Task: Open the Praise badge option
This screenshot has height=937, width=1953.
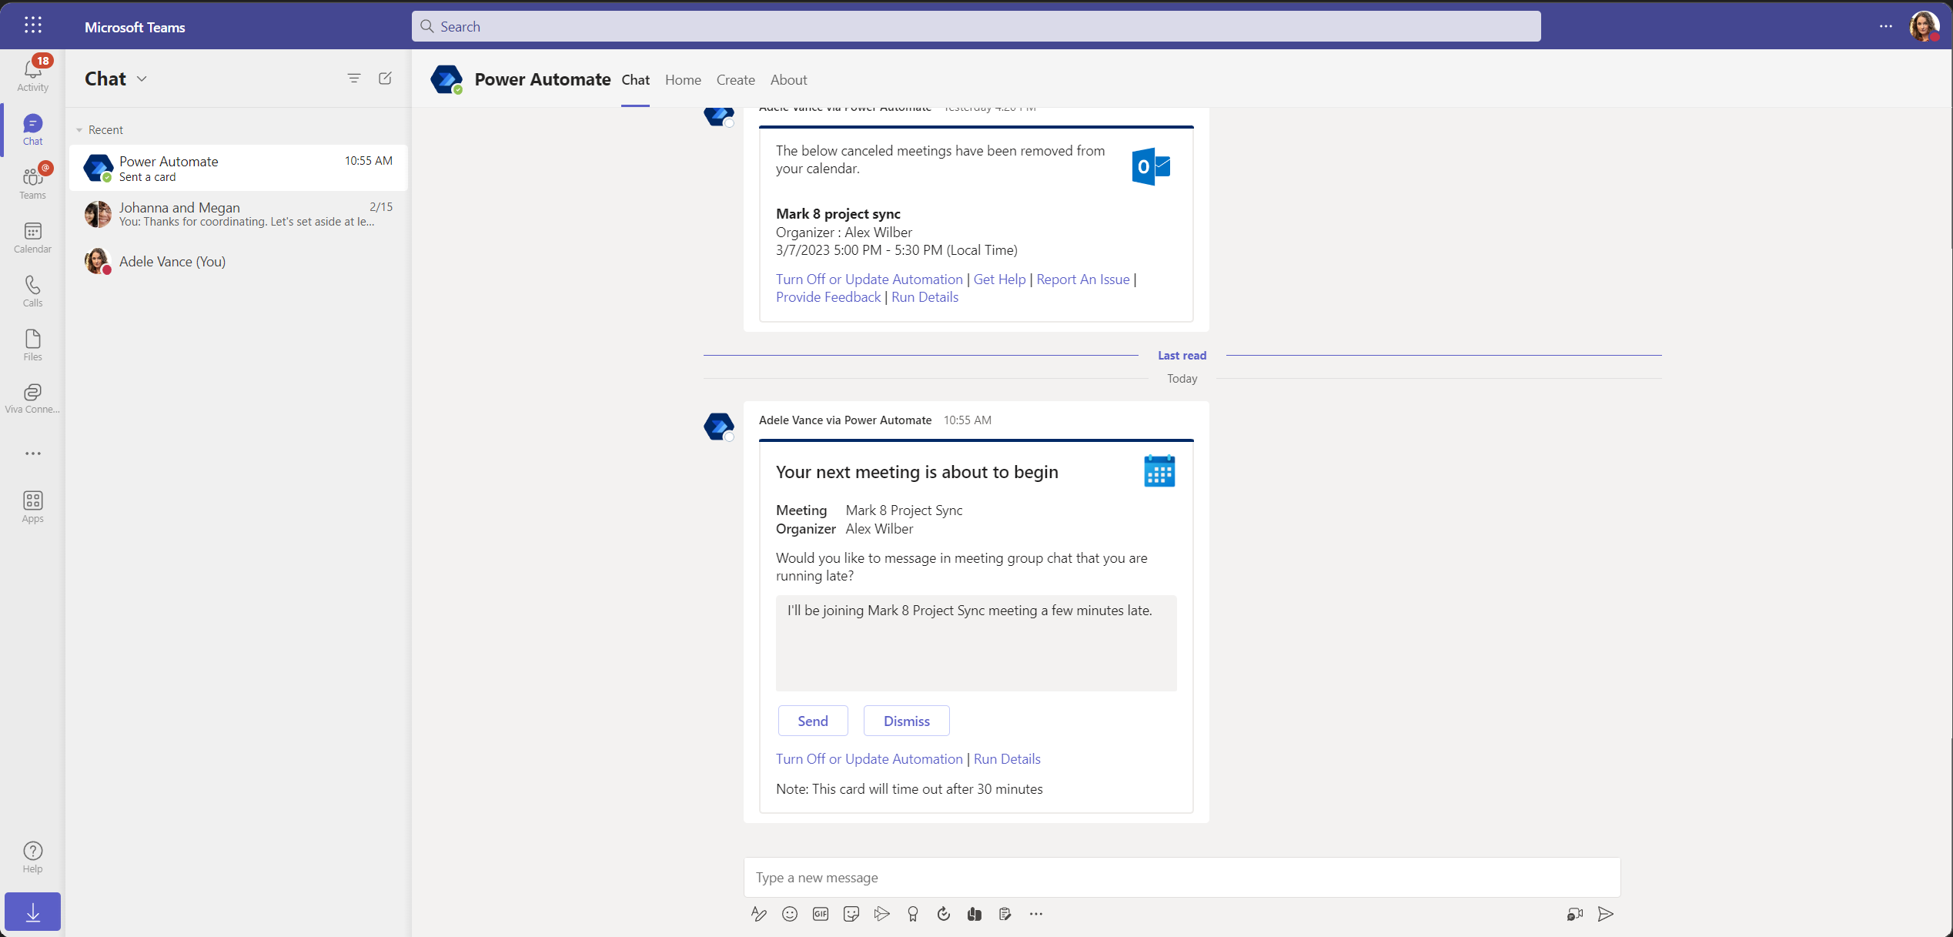Action: pos(912,914)
